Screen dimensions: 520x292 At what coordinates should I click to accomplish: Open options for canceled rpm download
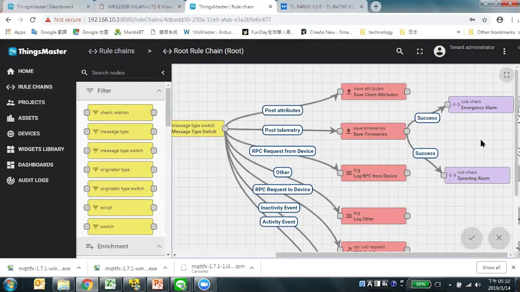coord(252,268)
